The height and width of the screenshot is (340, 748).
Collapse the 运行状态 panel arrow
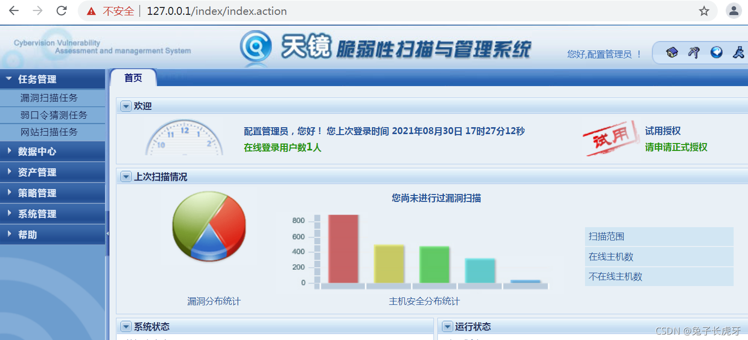pyautogui.click(x=447, y=327)
